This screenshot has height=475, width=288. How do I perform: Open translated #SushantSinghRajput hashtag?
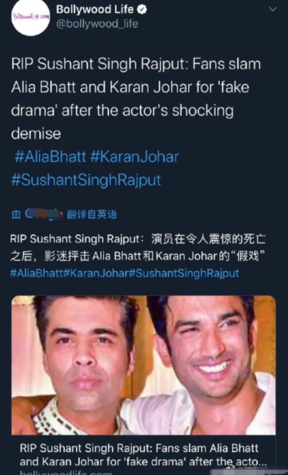pos(184,273)
